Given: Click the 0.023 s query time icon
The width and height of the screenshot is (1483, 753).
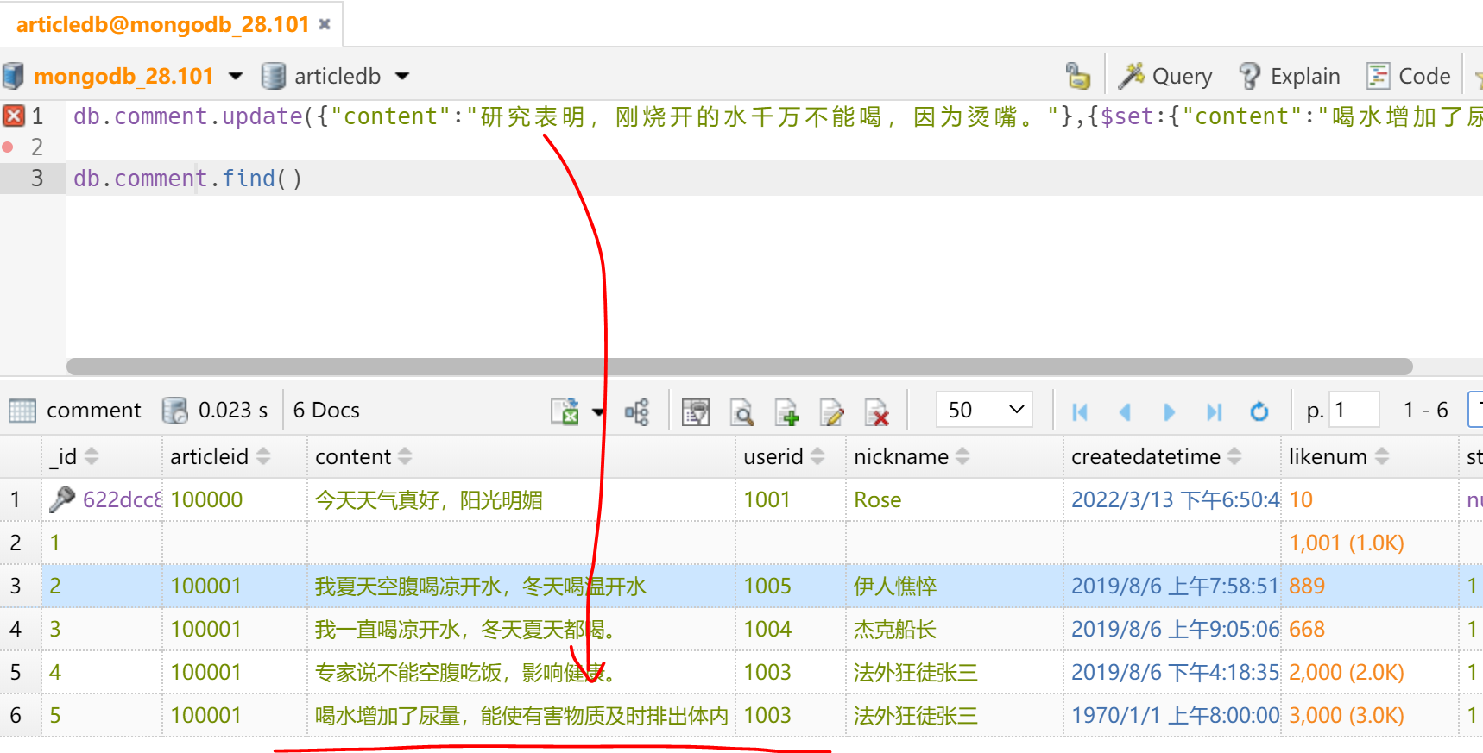Looking at the screenshot, I should 175,411.
